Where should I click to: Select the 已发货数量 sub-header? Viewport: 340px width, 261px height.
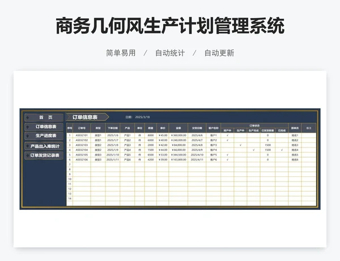click(267, 130)
